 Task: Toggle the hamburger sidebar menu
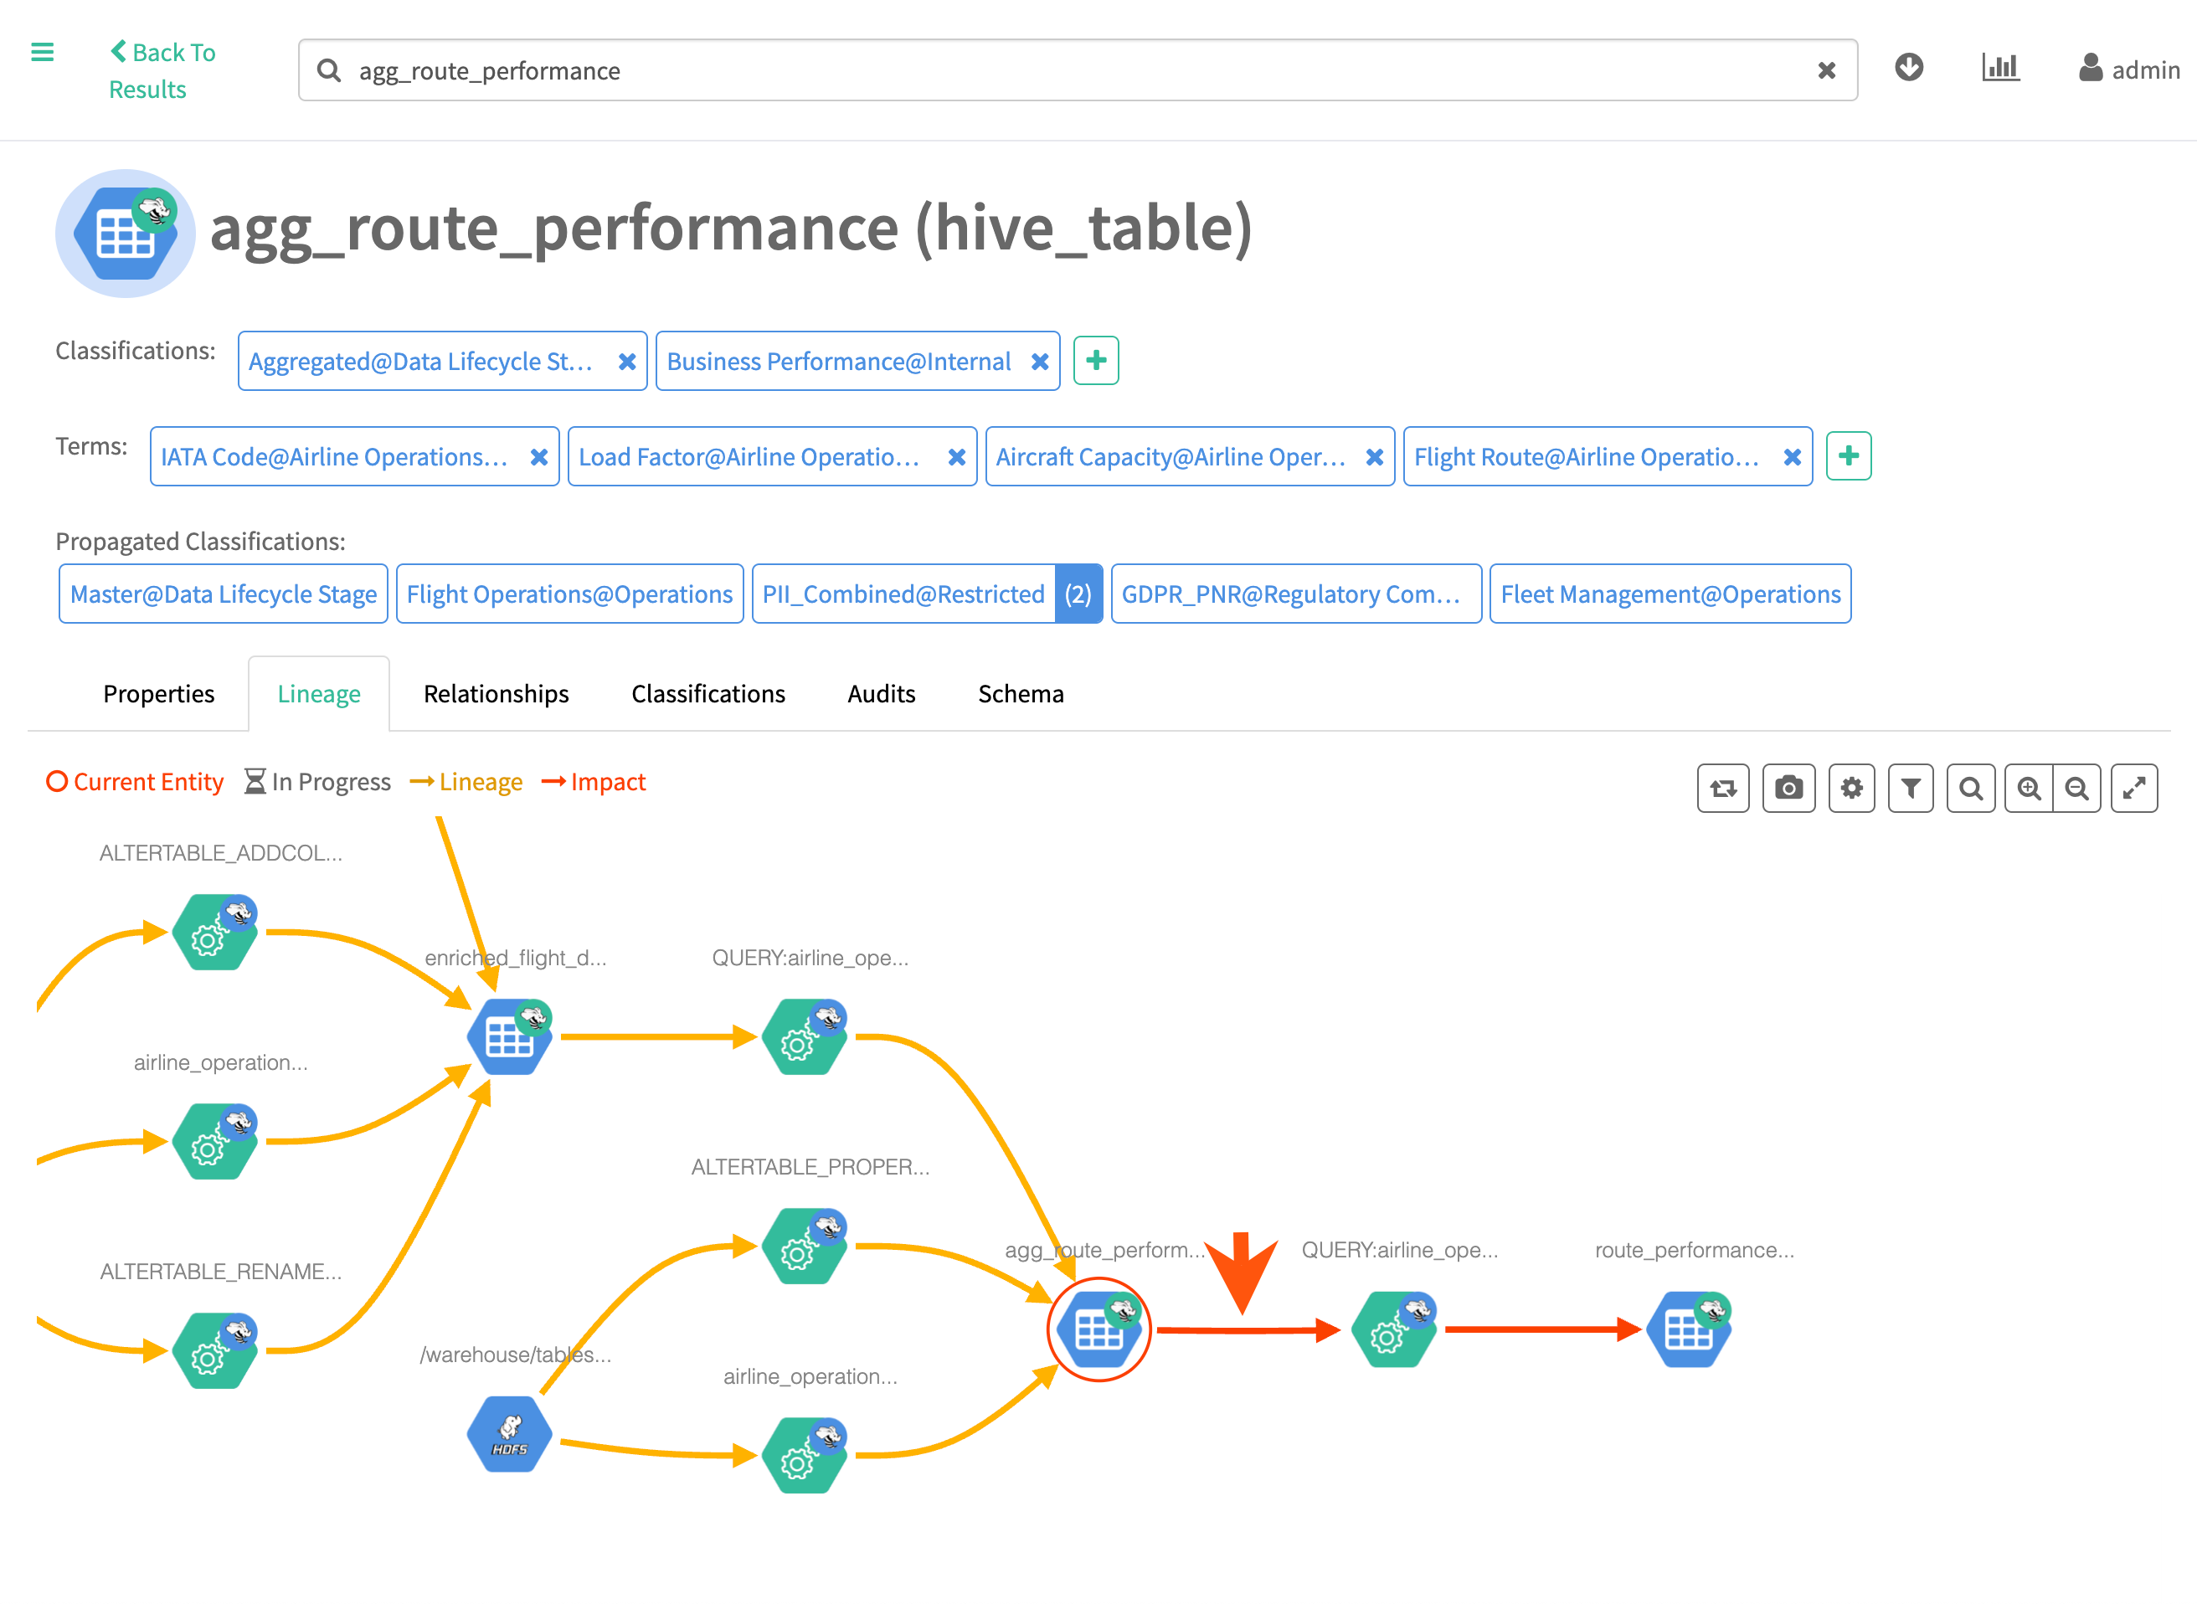(x=43, y=53)
